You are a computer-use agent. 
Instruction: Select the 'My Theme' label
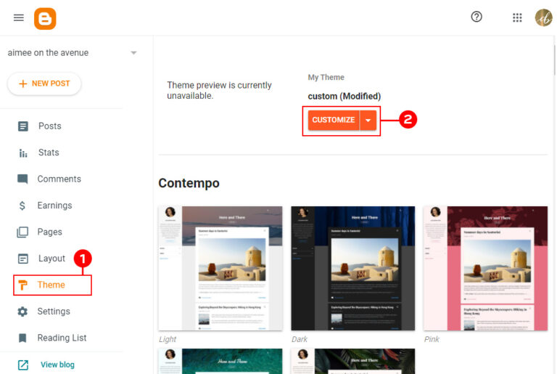coord(326,77)
